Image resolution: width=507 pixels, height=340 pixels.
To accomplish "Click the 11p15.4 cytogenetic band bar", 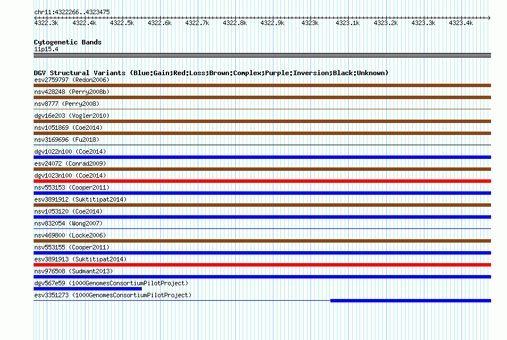I will pyautogui.click(x=262, y=55).
